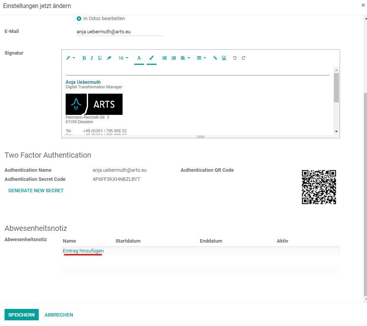The width and height of the screenshot is (367, 326).
Task: Toggle underline formatting in signature editor
Action: (x=100, y=58)
